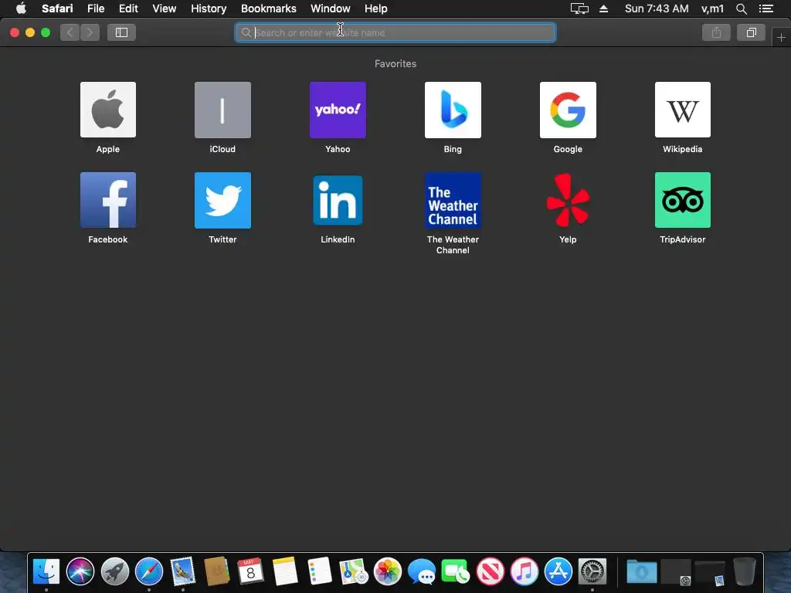Open Notification Center in menu bar
This screenshot has width=791, height=593.
[766, 8]
